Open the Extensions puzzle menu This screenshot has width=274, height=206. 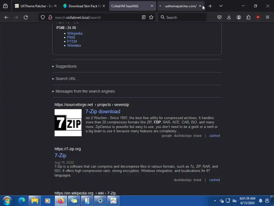coord(248,17)
